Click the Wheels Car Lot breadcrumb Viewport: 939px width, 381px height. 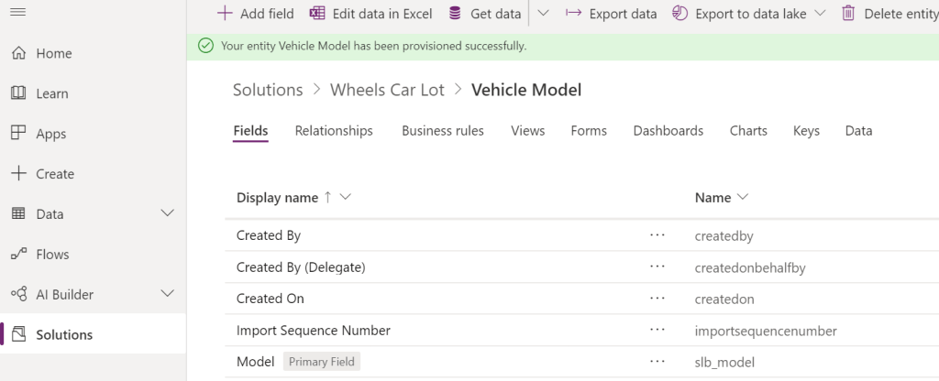point(387,90)
